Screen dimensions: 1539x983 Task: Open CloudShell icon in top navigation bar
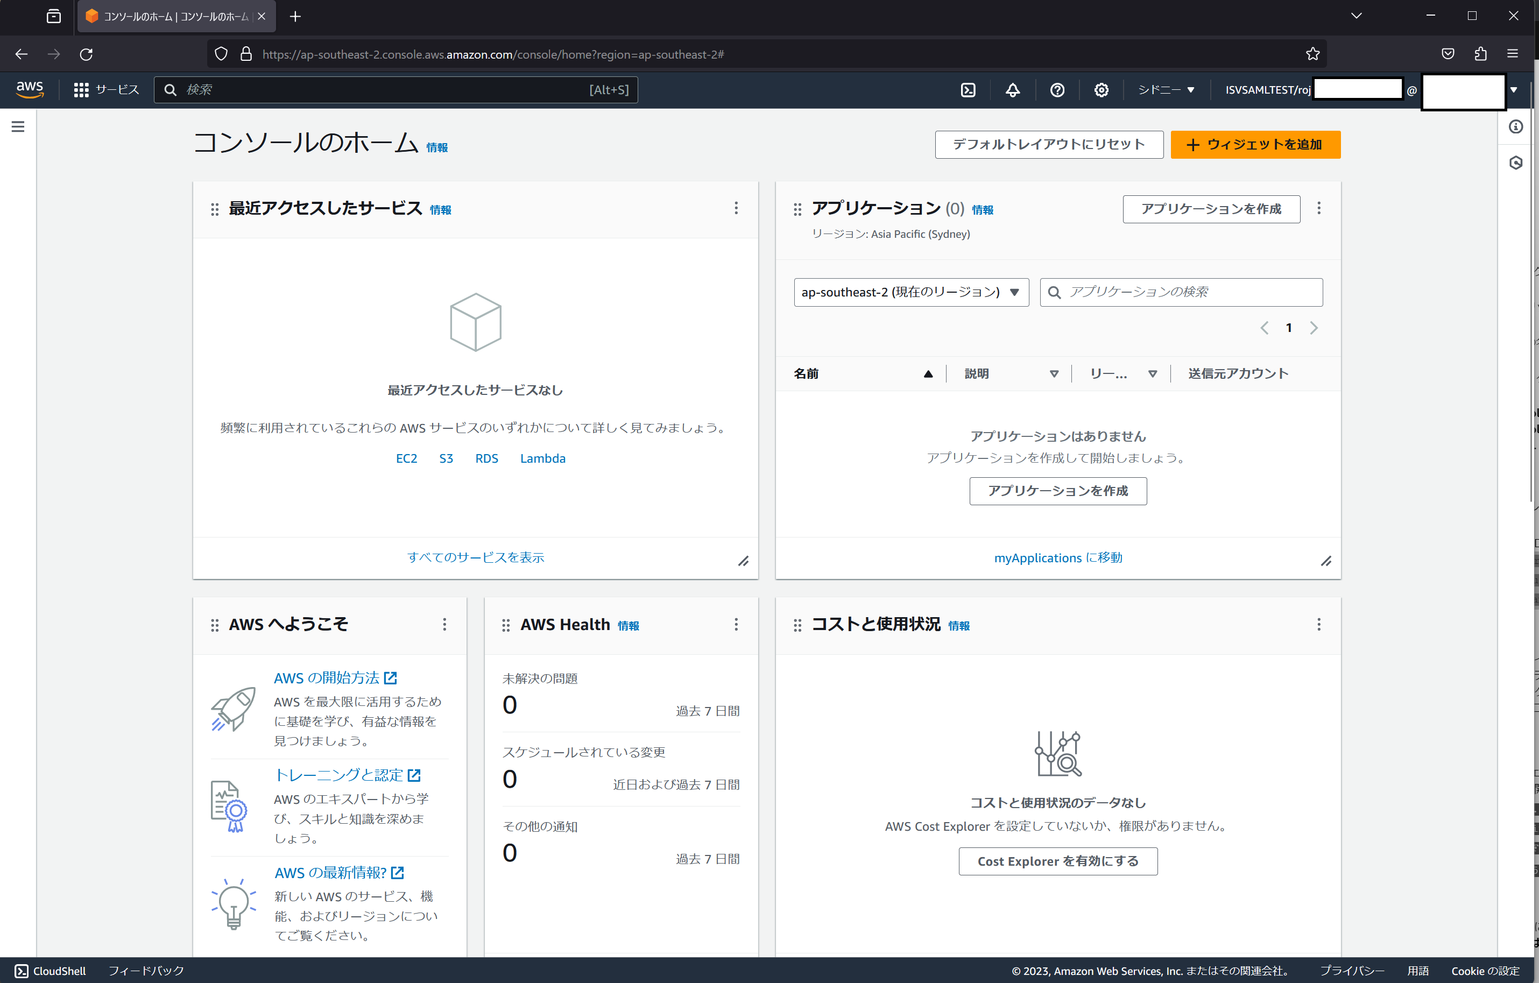coord(968,90)
